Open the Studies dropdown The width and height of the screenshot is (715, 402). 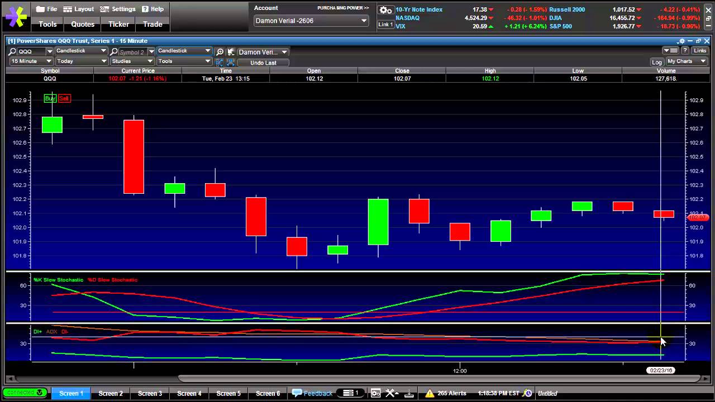point(132,61)
